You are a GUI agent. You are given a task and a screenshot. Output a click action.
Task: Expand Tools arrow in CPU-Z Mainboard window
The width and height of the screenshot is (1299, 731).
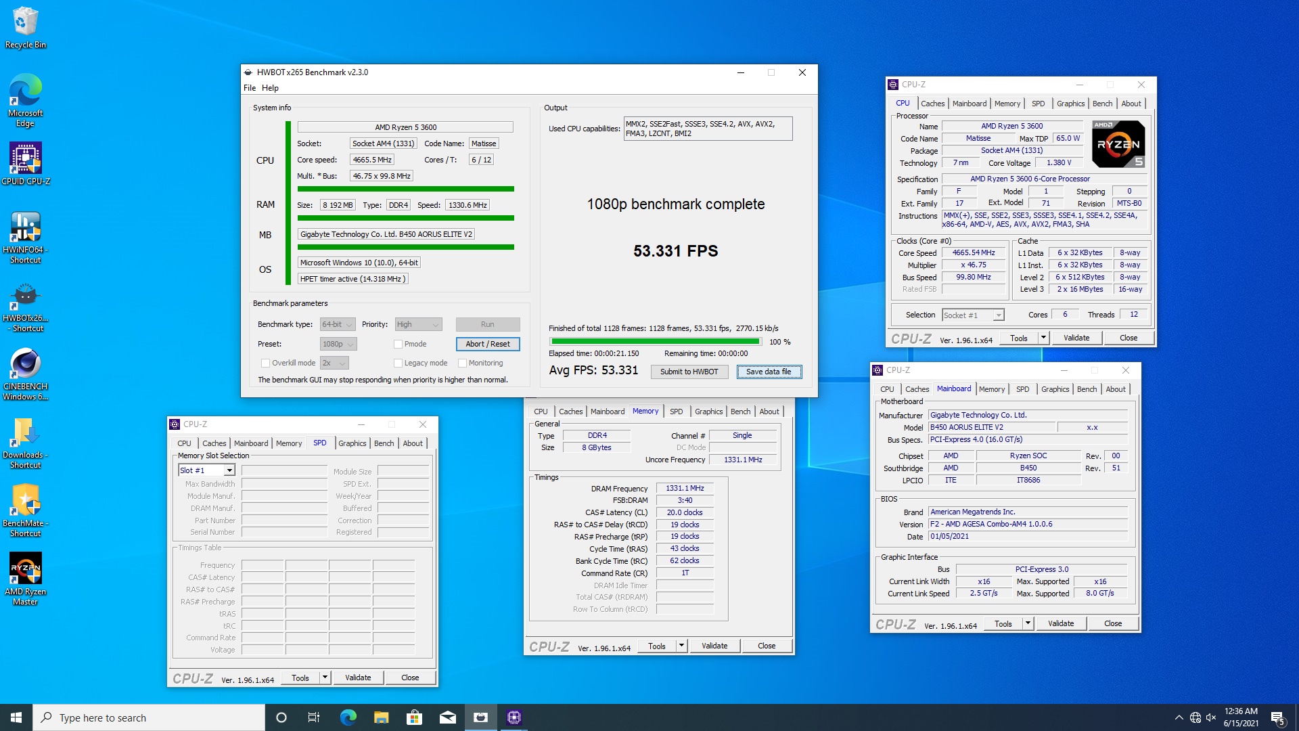tap(1028, 623)
